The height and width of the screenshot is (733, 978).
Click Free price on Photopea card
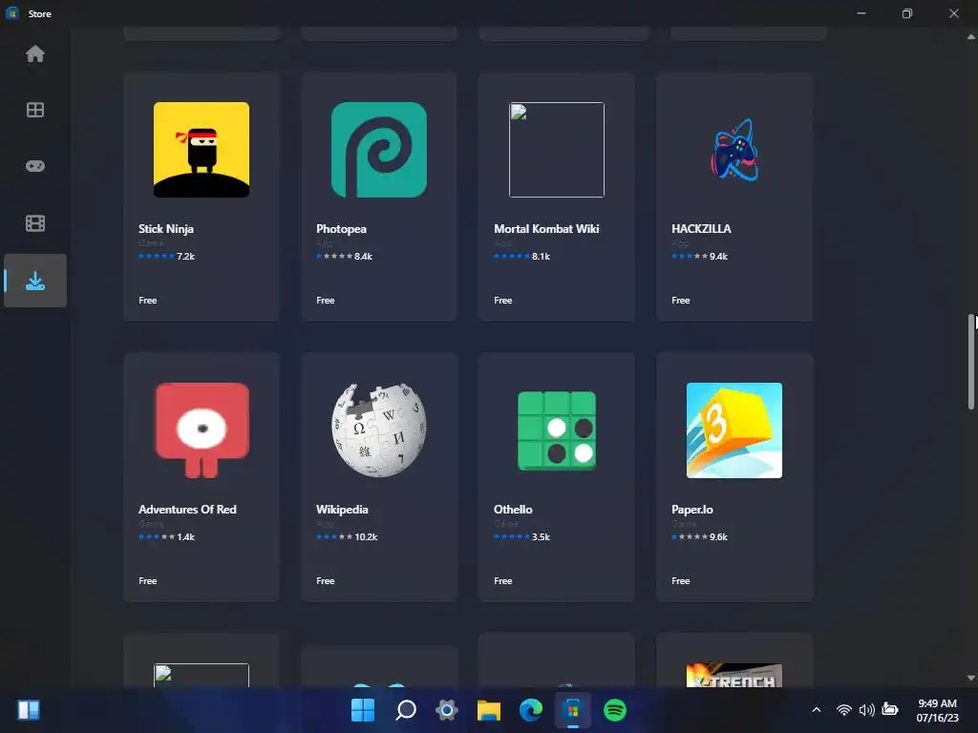click(326, 301)
